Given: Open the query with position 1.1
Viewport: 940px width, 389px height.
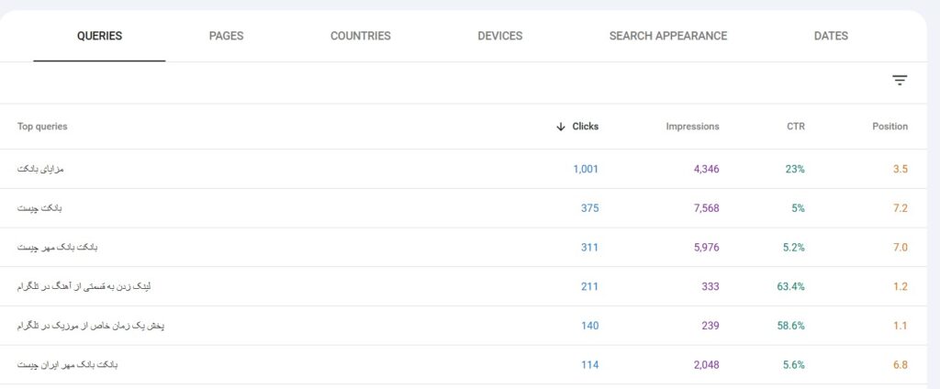Looking at the screenshot, I should (90, 326).
